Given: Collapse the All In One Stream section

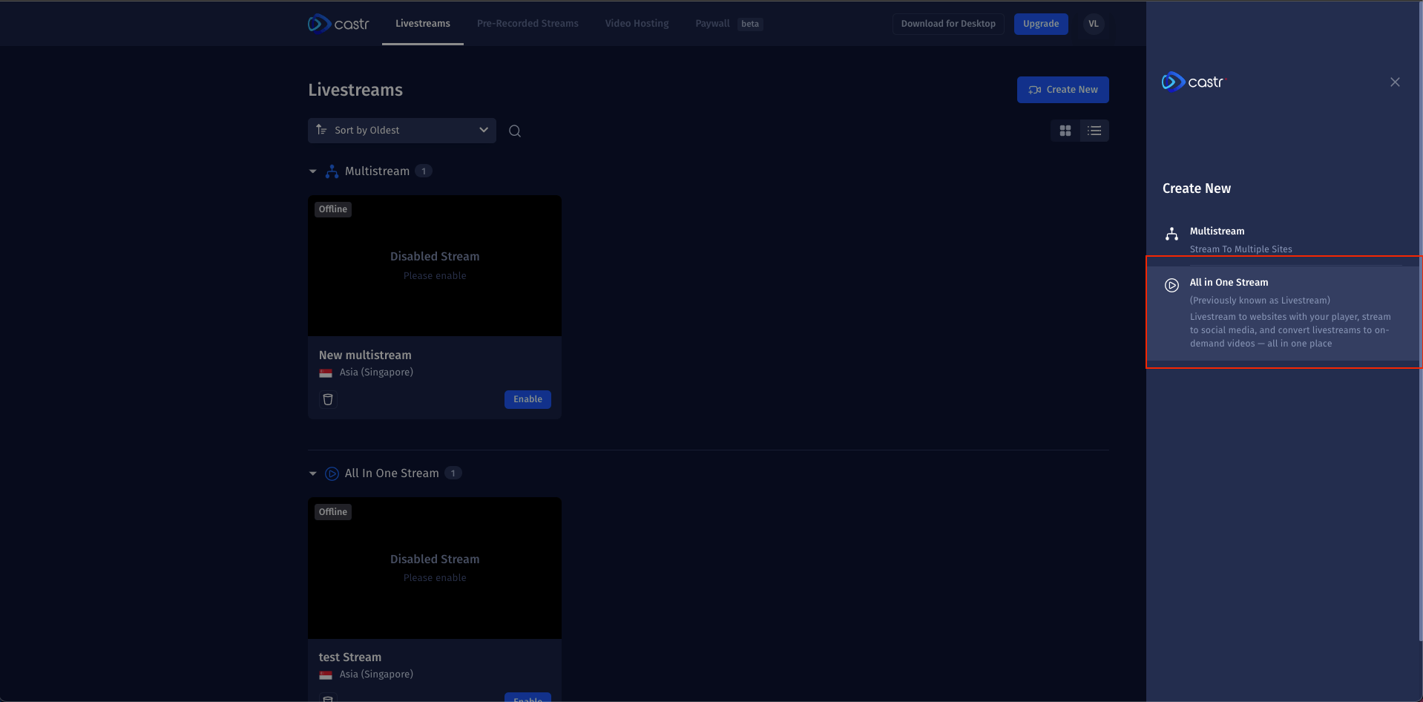Looking at the screenshot, I should coord(313,473).
